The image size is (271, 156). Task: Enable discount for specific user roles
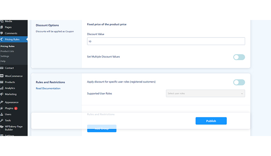[239, 82]
